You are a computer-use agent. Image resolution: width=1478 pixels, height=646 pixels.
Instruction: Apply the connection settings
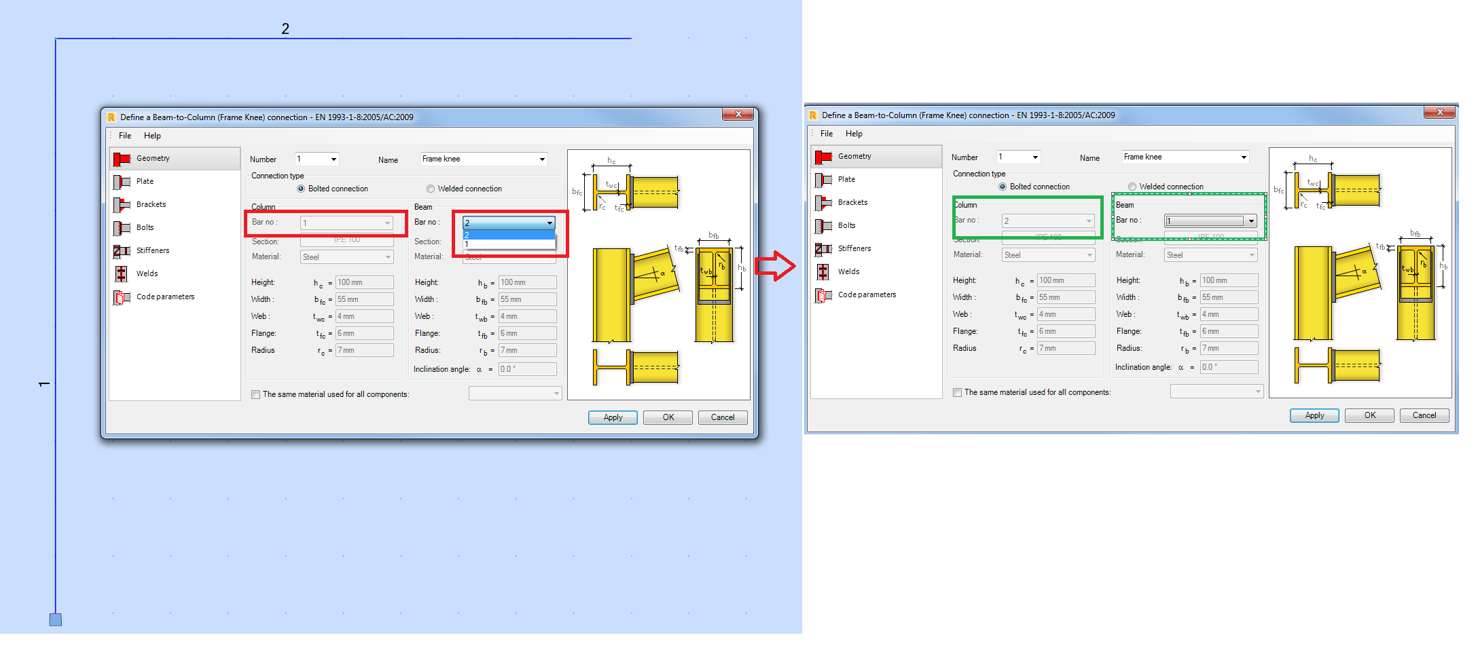(612, 417)
